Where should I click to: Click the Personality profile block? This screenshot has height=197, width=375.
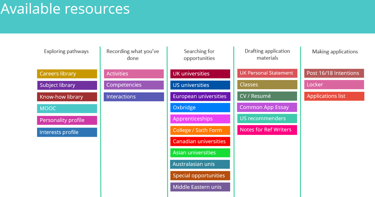[67, 120]
